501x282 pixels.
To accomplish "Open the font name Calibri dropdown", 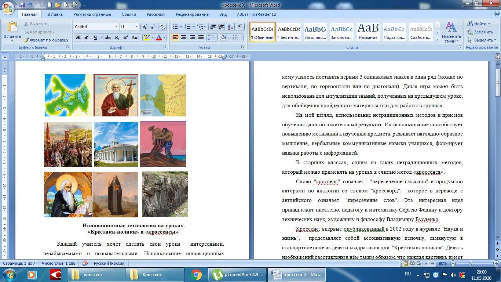I will (x=116, y=27).
